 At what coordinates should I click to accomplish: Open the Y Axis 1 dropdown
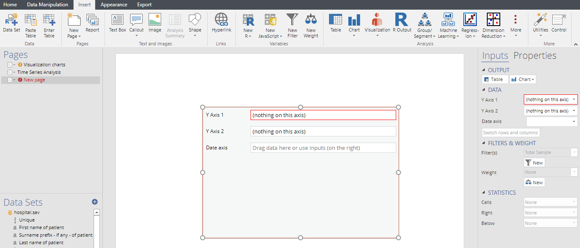point(550,99)
